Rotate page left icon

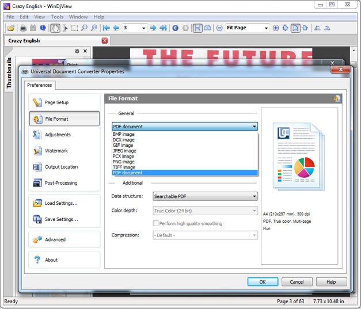tap(317, 28)
